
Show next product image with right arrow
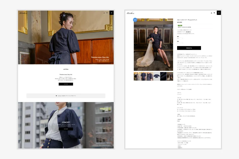[171, 45]
